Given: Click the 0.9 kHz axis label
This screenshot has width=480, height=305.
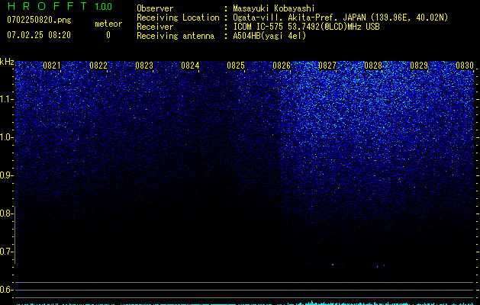Looking at the screenshot, I should coord(7,175).
